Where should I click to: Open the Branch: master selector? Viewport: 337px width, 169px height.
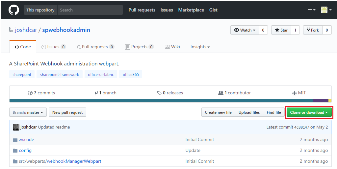pos(28,112)
